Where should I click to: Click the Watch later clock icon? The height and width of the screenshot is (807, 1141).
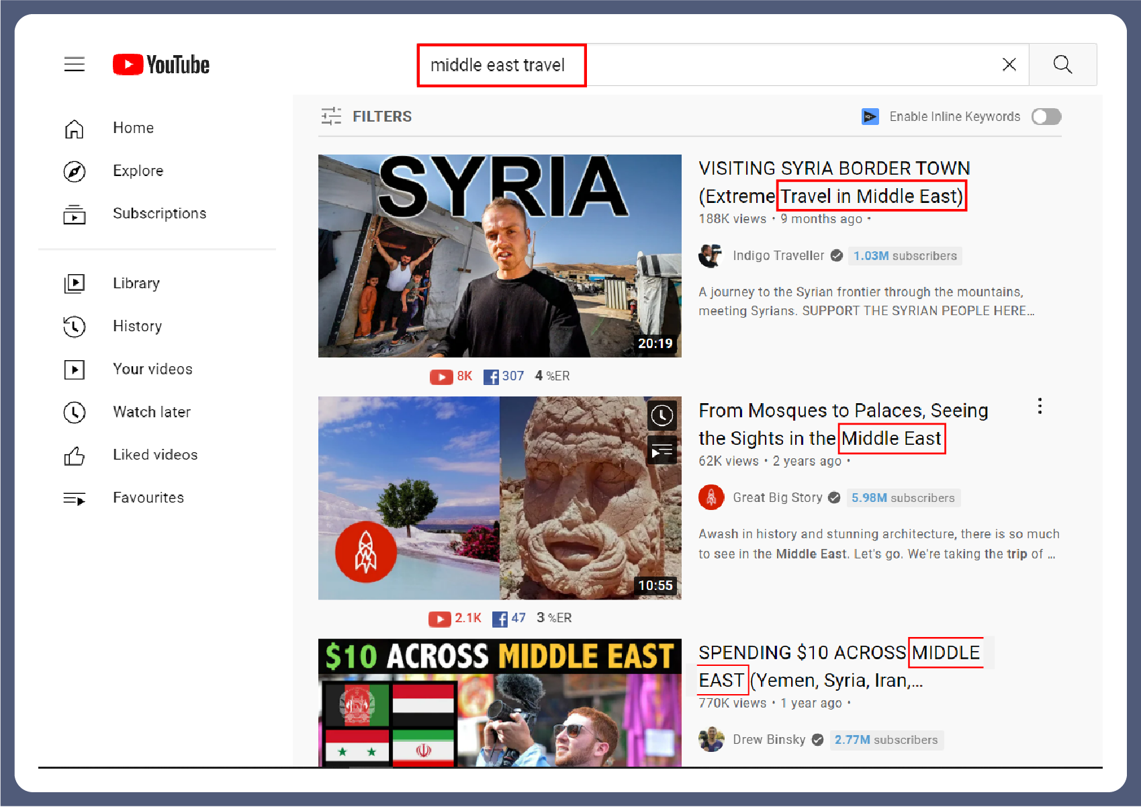click(75, 412)
